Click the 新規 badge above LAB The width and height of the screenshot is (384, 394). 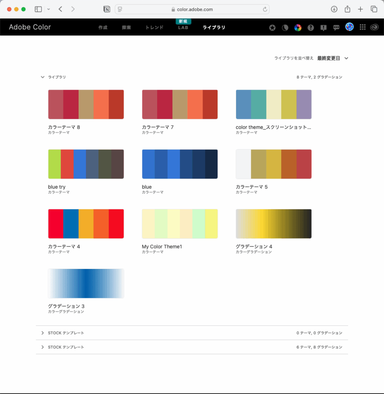(183, 22)
